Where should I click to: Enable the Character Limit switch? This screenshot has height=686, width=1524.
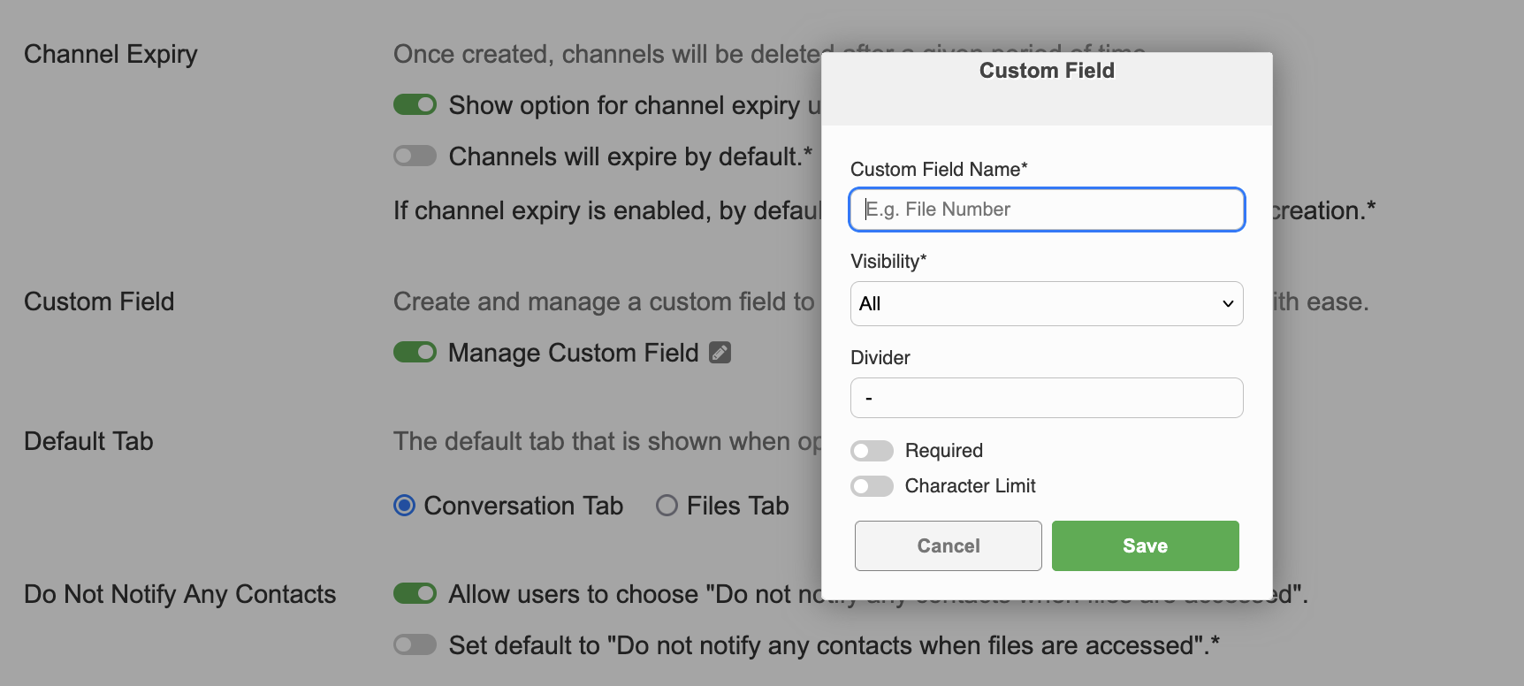coord(872,486)
